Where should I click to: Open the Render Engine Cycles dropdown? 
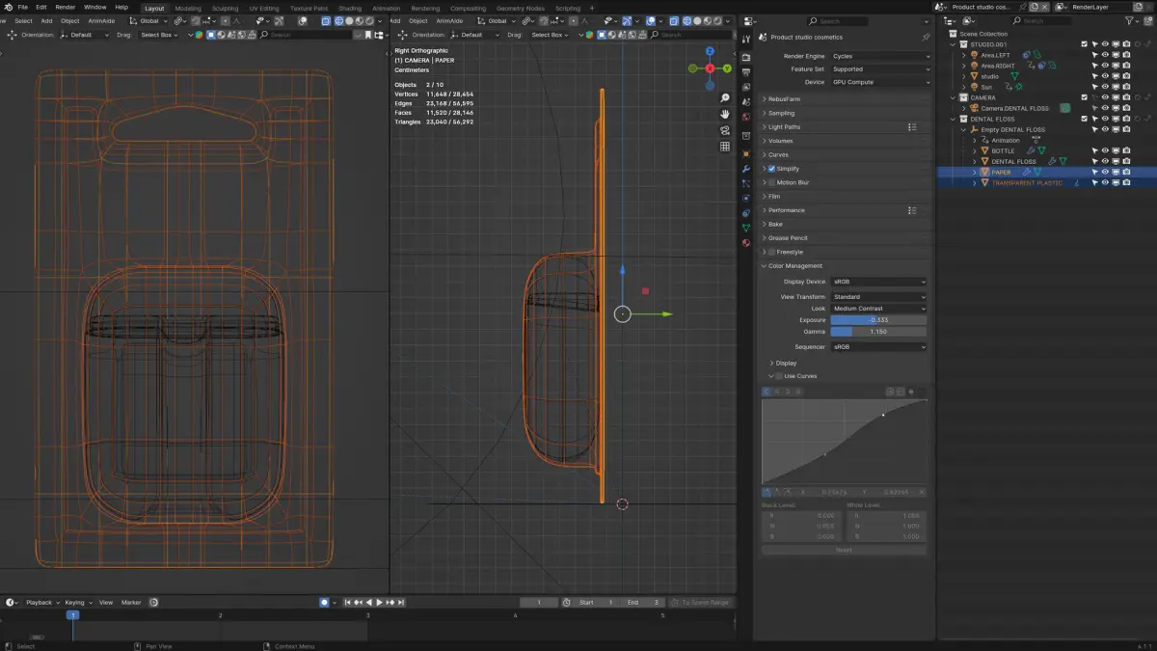click(x=880, y=56)
